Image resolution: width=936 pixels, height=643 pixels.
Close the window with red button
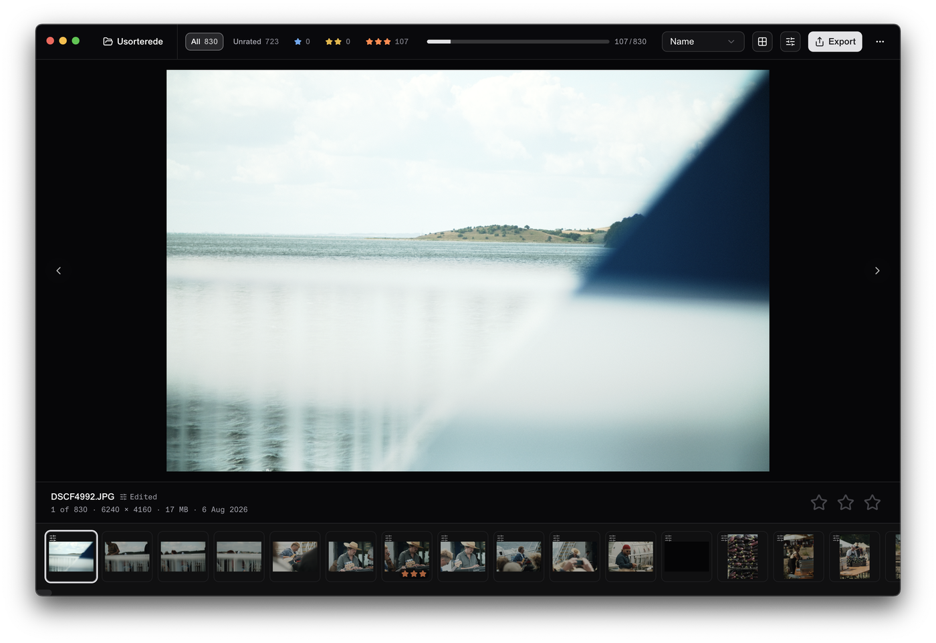tap(50, 41)
